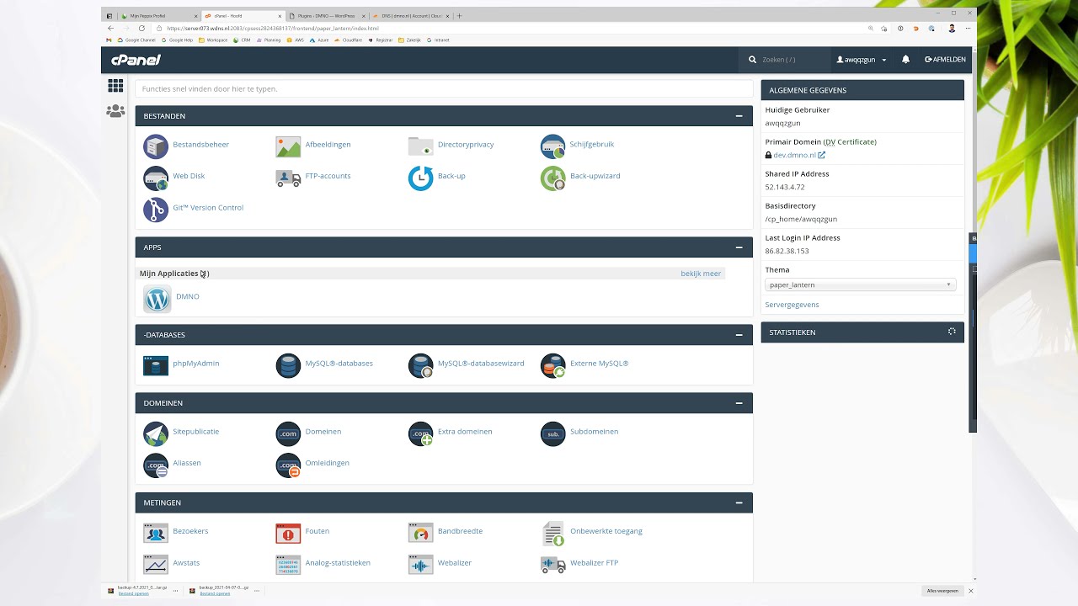Click the bekijk meer link
Viewport: 1078px width, 606px height.
(701, 273)
